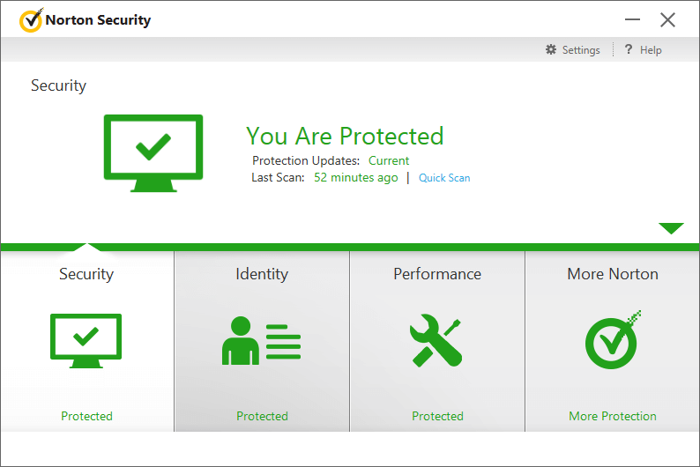
Task: Open the Help menu text
Action: [651, 50]
